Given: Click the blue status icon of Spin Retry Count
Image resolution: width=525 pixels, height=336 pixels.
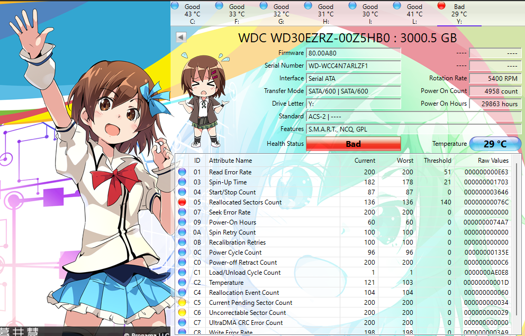Looking at the screenshot, I should click(x=182, y=232).
